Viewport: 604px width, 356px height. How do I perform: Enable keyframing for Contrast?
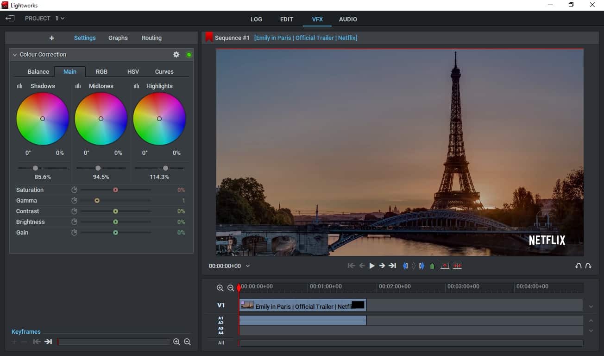point(74,211)
